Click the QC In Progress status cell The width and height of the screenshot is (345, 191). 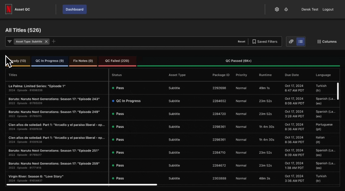tap(126, 101)
